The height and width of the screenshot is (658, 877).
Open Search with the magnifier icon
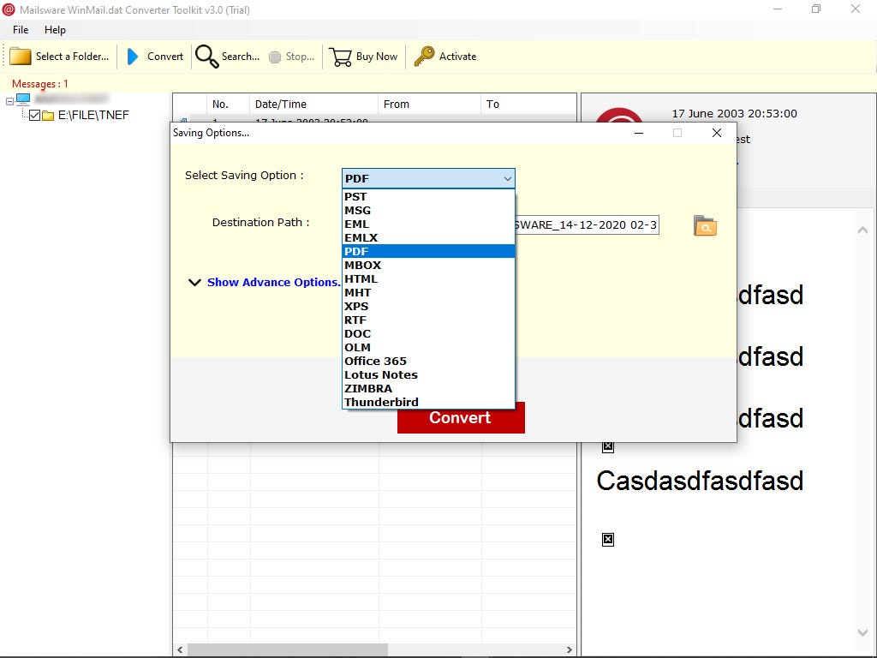click(x=206, y=57)
